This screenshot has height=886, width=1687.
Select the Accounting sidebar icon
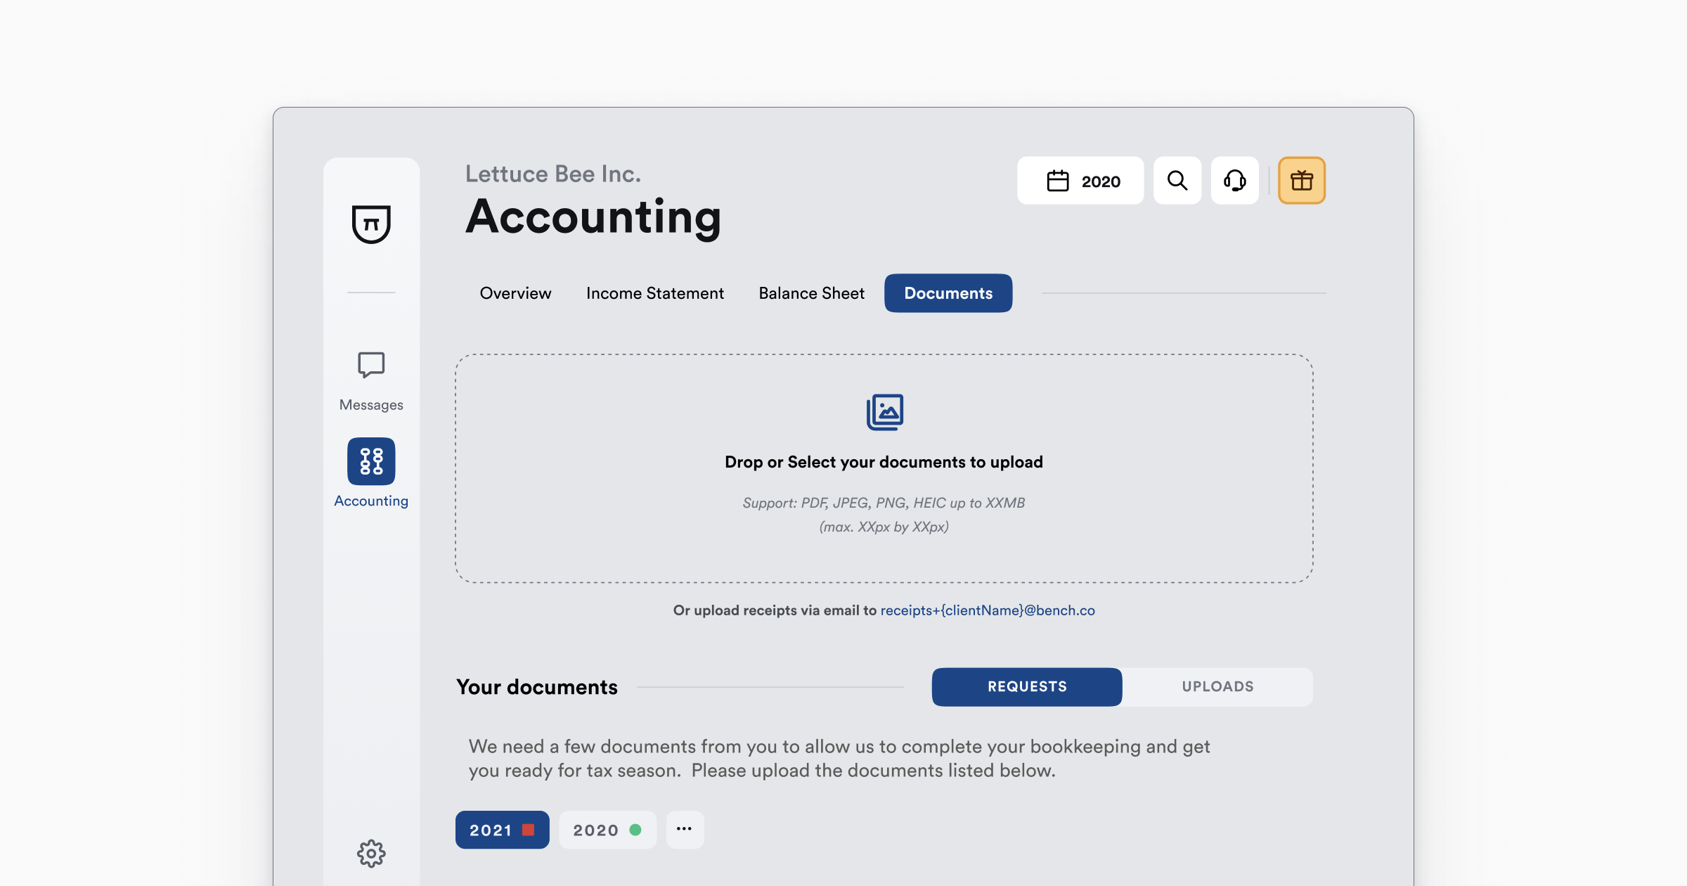coord(371,461)
